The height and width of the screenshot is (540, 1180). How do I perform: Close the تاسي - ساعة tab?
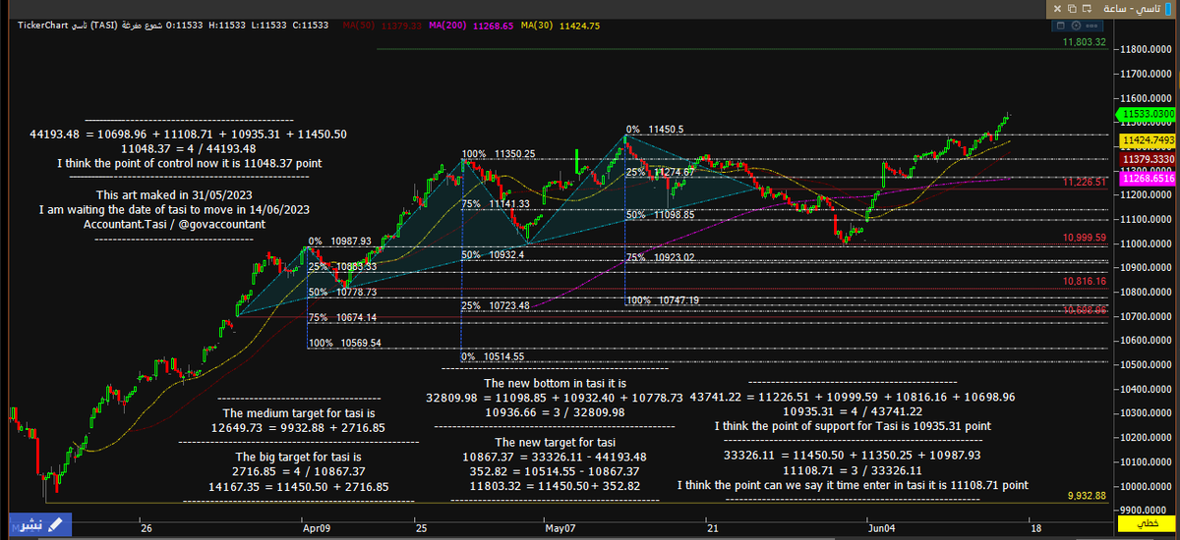point(1057,9)
